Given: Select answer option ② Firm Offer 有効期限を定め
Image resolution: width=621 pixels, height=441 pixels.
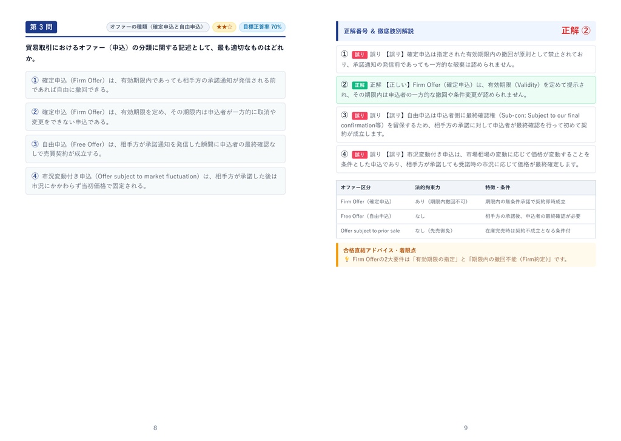Looking at the screenshot, I should coord(155,117).
